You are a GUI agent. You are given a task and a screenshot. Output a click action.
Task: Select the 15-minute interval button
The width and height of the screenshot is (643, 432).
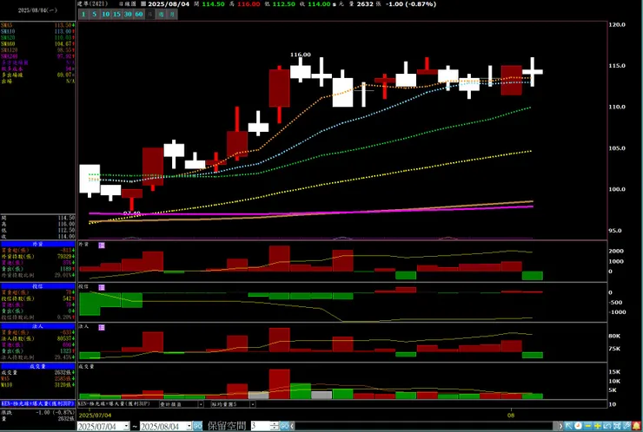pos(116,14)
